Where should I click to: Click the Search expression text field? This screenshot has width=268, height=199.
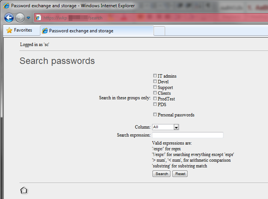pos(188,135)
